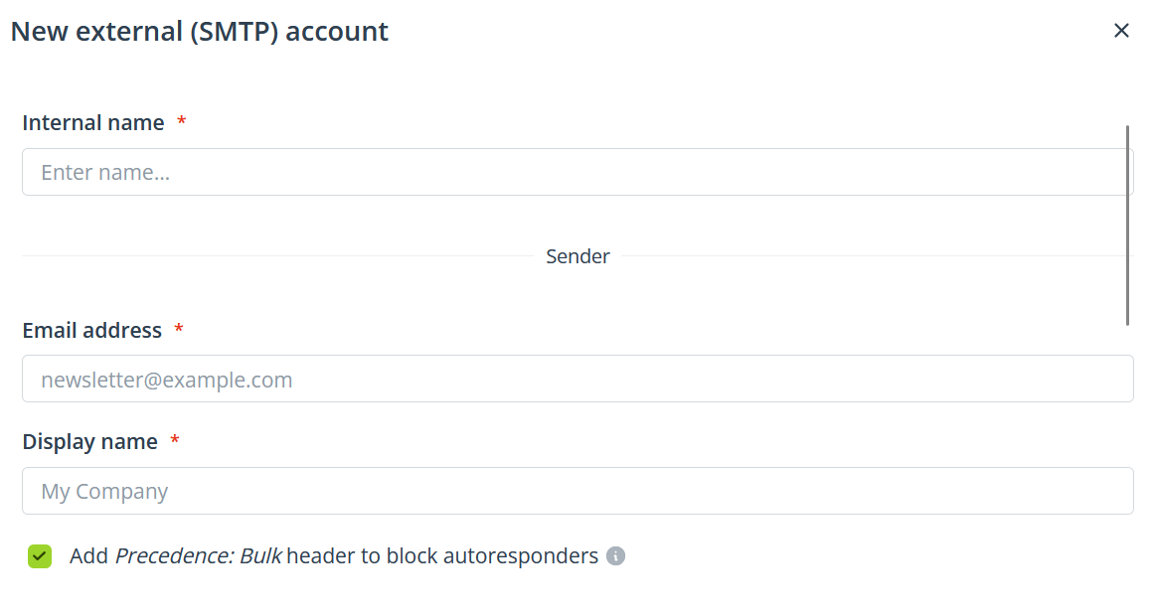Click the red asterisk beside Internal name

point(182,121)
